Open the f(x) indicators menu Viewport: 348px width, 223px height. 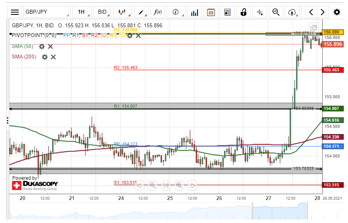158,12
